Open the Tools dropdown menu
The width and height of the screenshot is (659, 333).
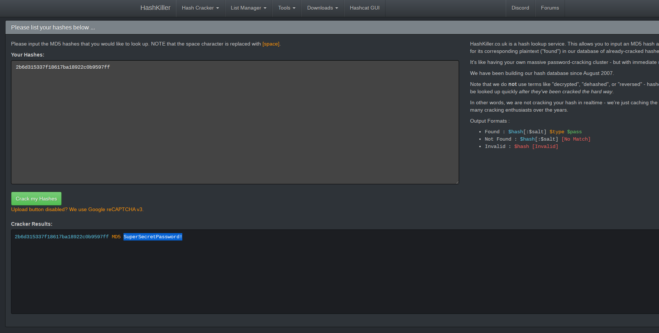coord(287,8)
